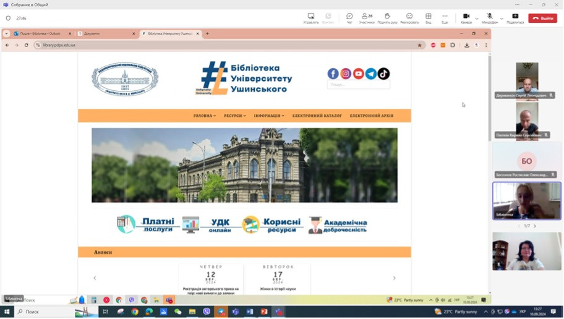The image size is (564, 319).
Task: Open Google Chrome from the Windows taskbar
Action: [x=135, y=312]
